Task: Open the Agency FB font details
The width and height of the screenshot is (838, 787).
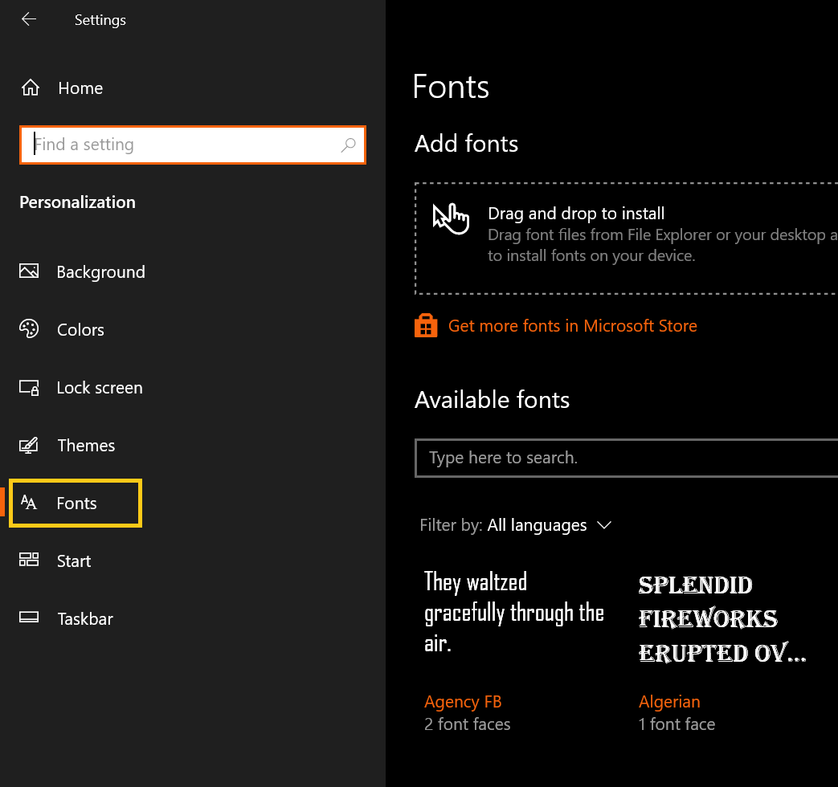Action: [463, 701]
